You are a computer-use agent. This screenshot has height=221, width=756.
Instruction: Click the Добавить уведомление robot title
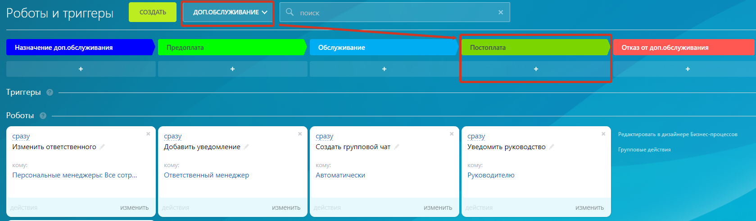(x=202, y=147)
